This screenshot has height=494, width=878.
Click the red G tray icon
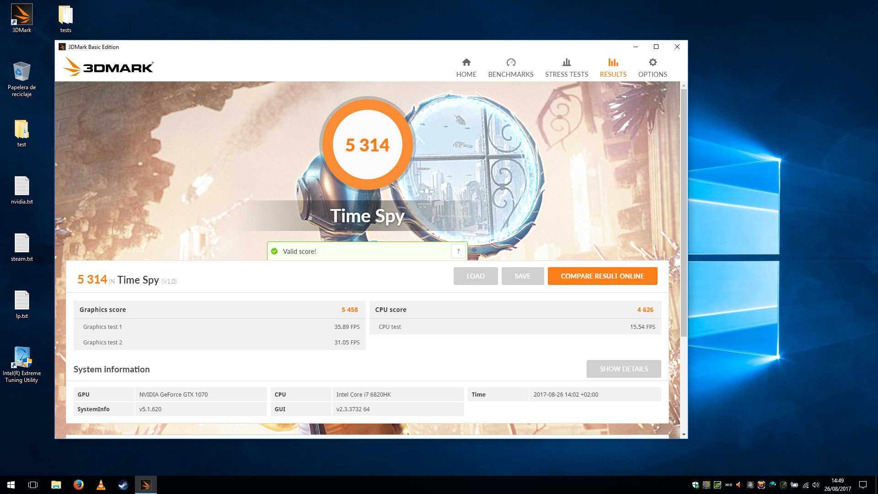click(x=761, y=485)
